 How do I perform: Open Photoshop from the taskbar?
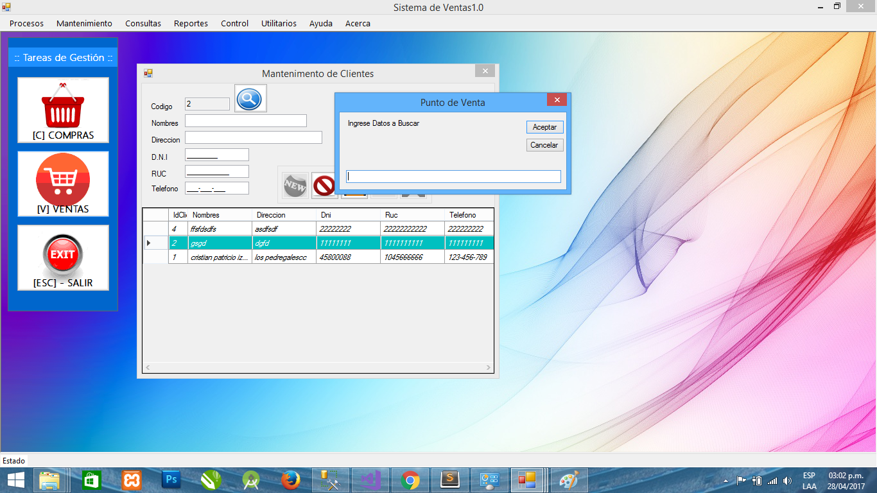[171, 480]
